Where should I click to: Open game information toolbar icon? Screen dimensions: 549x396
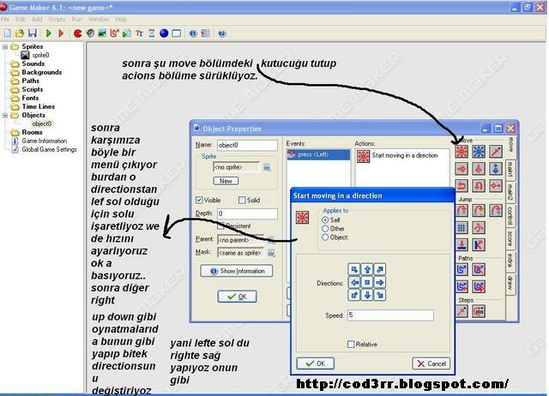(x=193, y=33)
